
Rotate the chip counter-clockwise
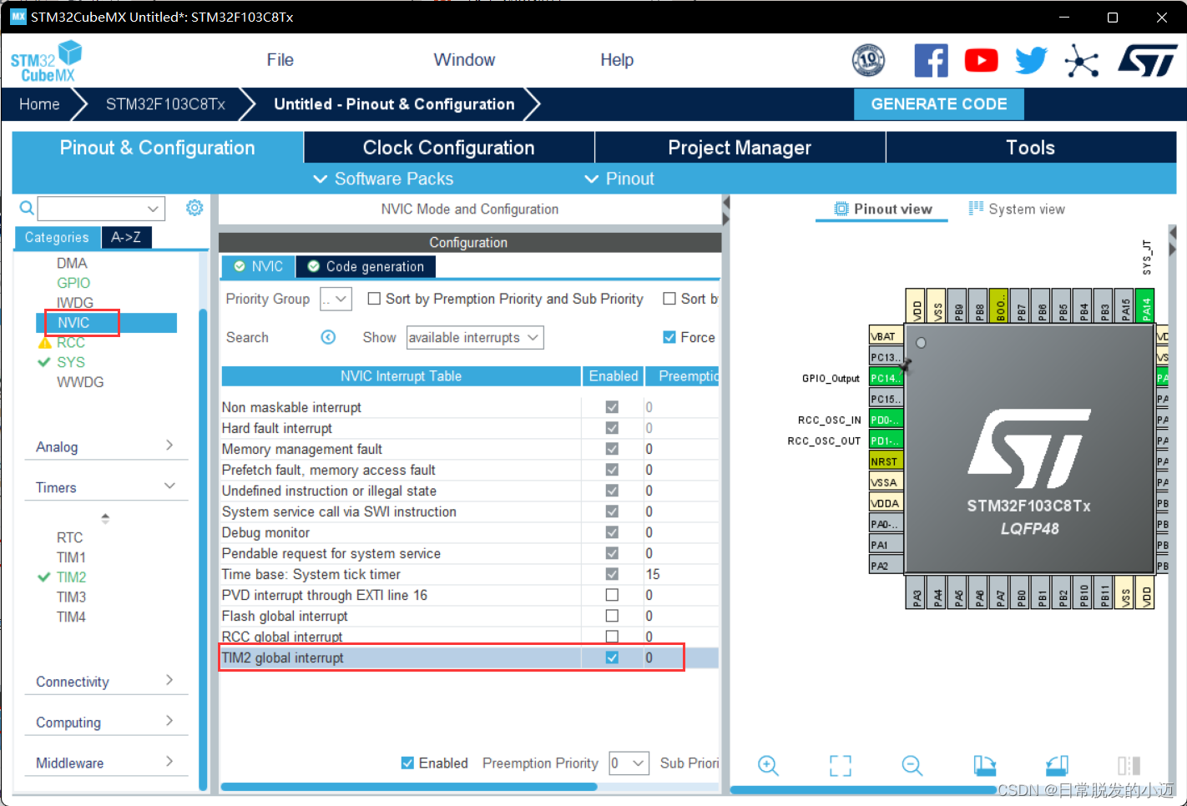(1058, 766)
